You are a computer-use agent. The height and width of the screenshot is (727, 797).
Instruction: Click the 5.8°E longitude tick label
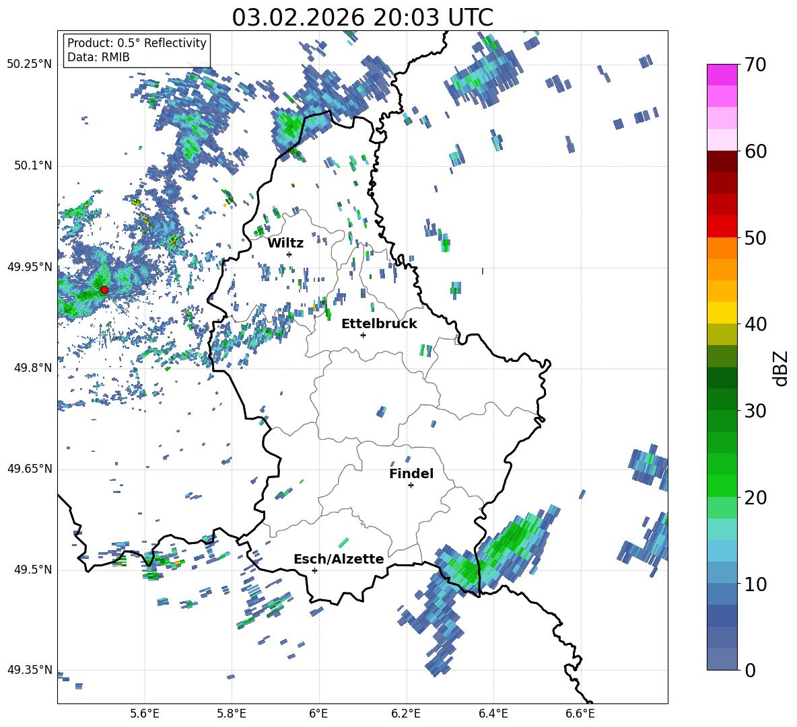pos(232,714)
